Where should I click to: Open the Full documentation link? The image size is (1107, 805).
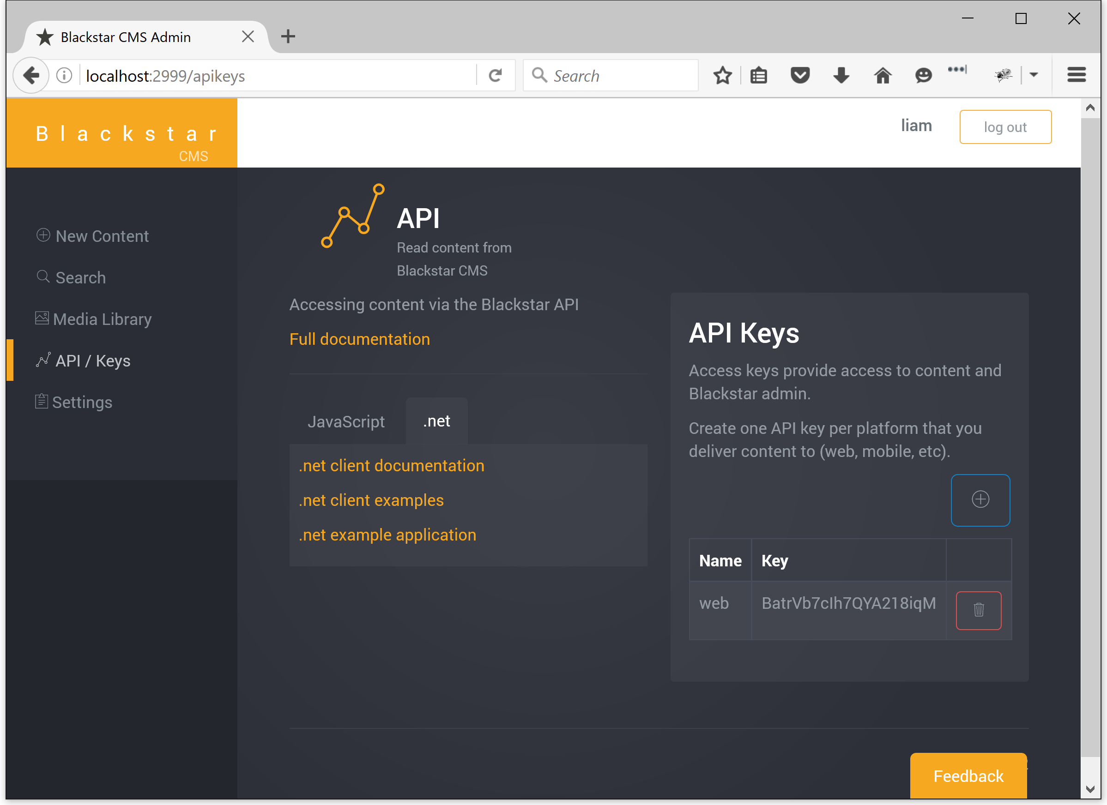click(360, 339)
